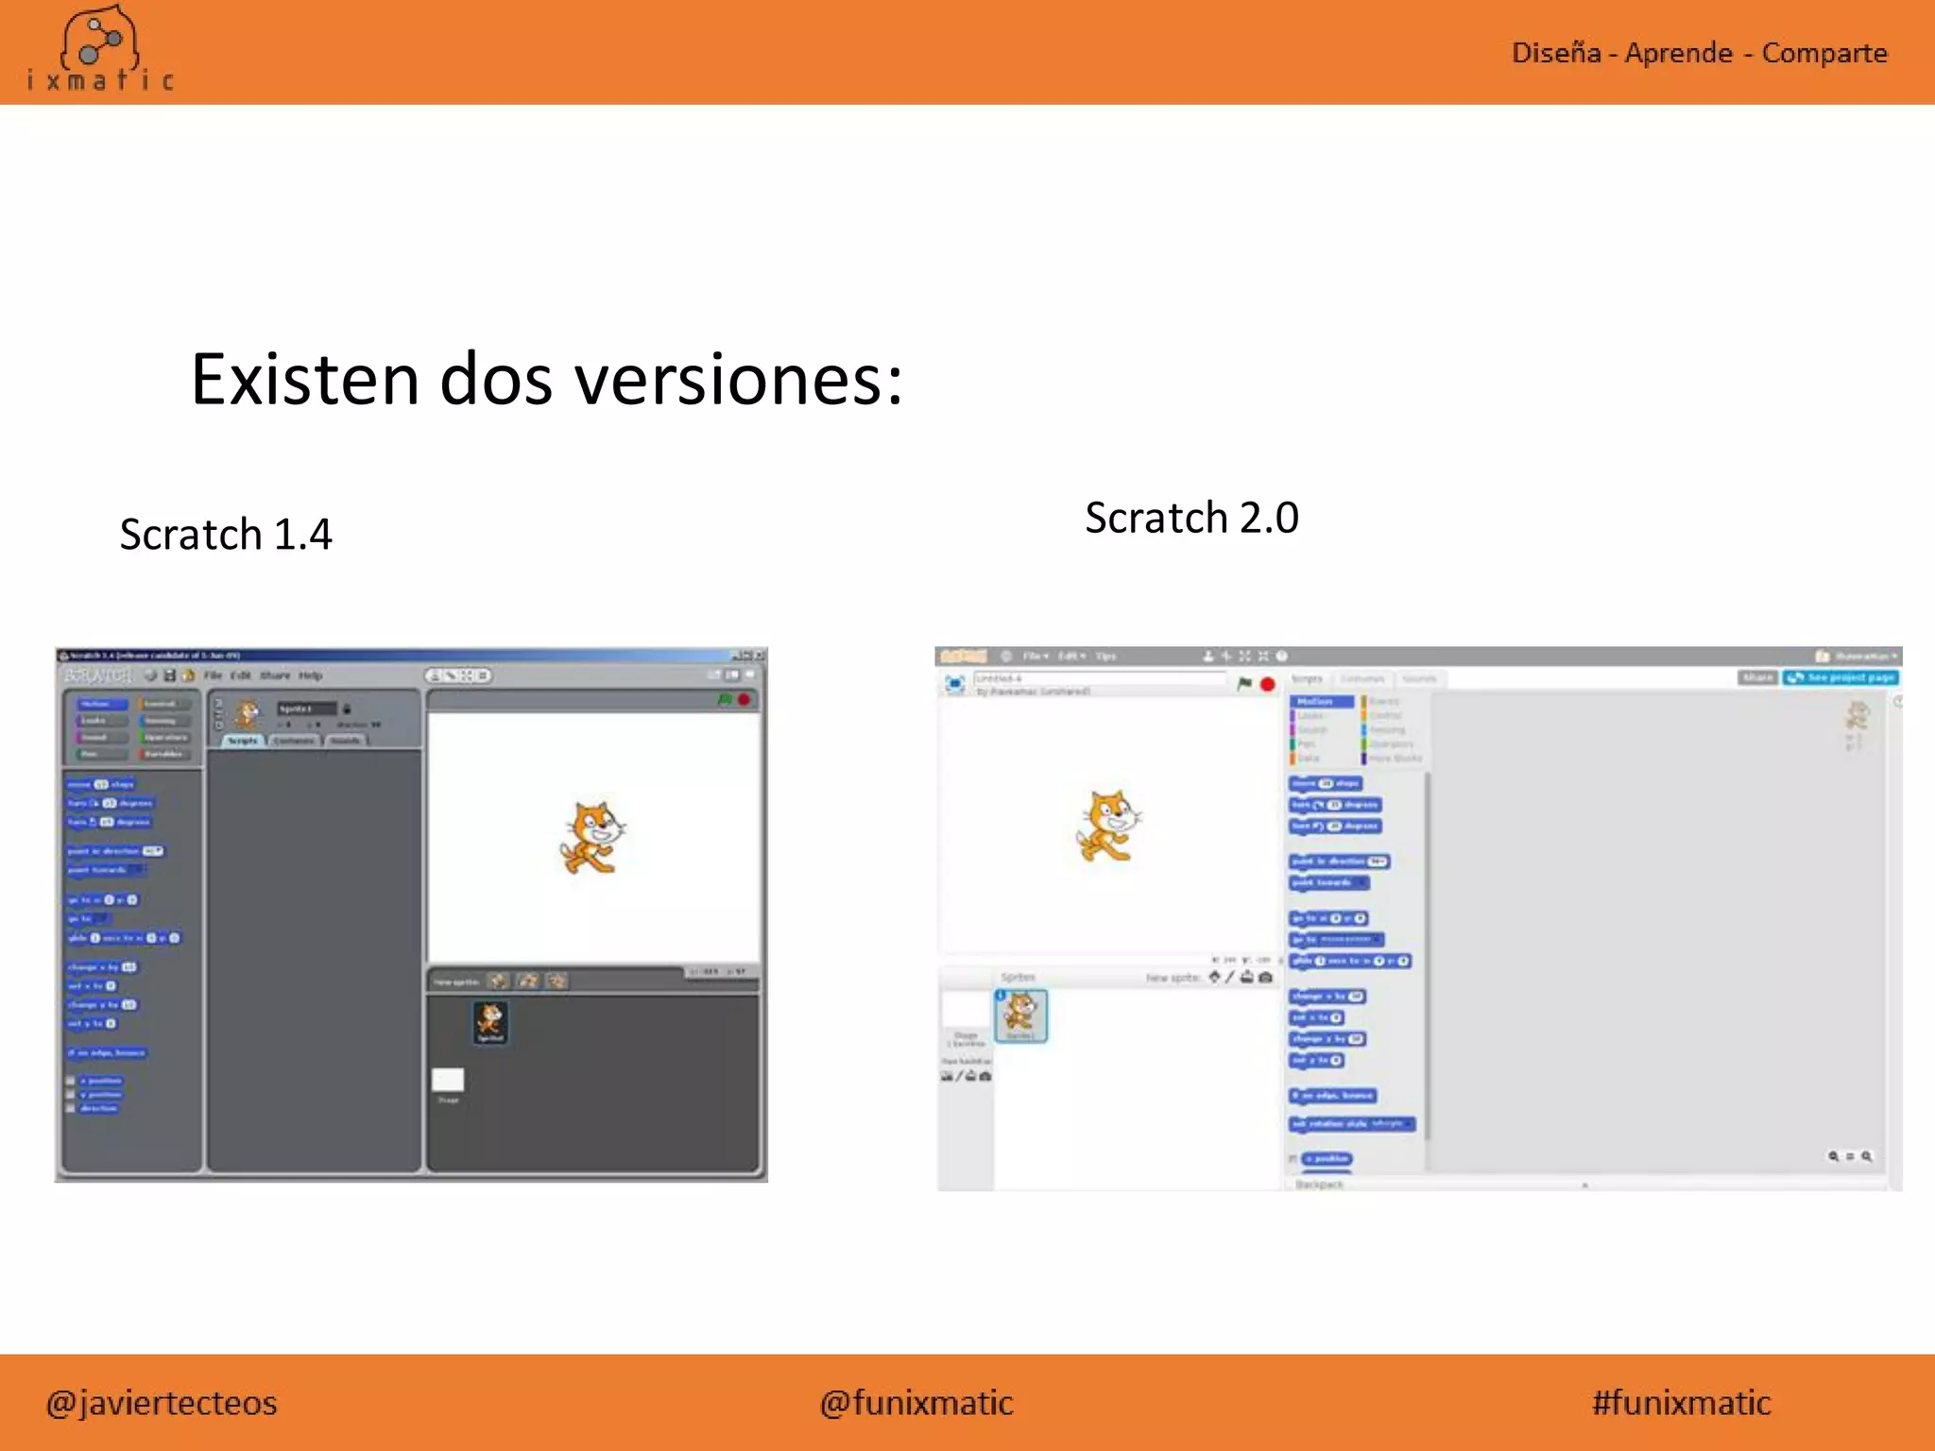Viewport: 1935px width, 1451px height.
Task: Click 'See project page' button in Scratch 2.0
Action: coord(1841,677)
